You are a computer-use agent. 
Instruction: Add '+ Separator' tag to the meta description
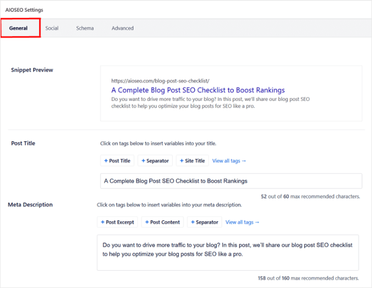click(x=204, y=222)
